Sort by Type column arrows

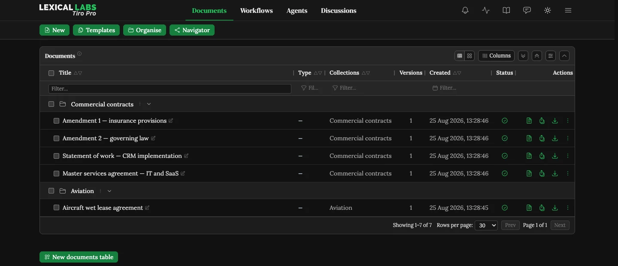click(318, 73)
